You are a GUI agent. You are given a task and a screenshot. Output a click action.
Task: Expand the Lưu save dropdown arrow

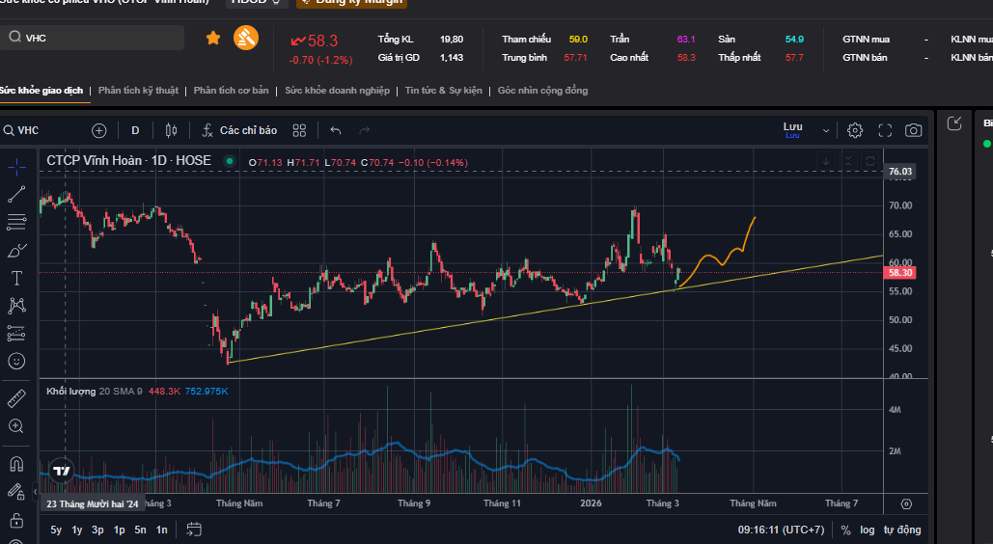826,130
